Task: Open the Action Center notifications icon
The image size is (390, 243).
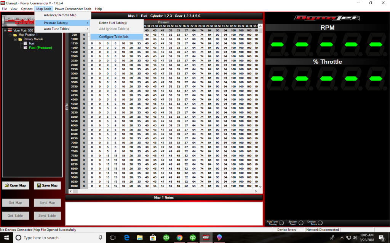Action: 382,238
